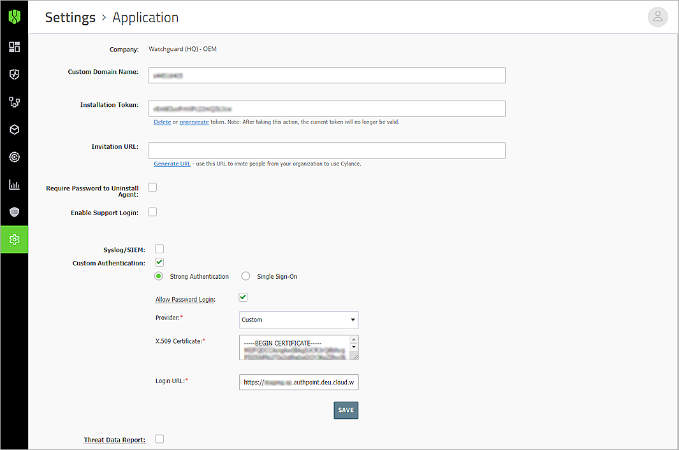Select the Protection shield icon in sidebar

click(14, 74)
